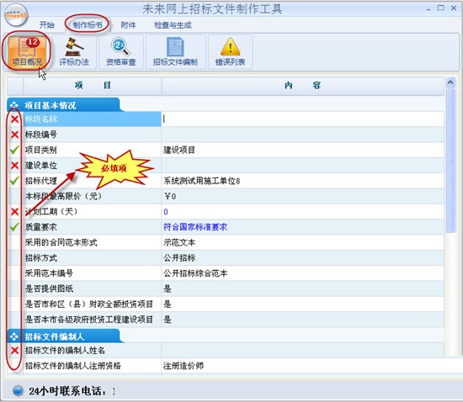The width and height of the screenshot is (463, 402).
Task: Click the blue phone status icon
Action: pyautogui.click(x=19, y=391)
